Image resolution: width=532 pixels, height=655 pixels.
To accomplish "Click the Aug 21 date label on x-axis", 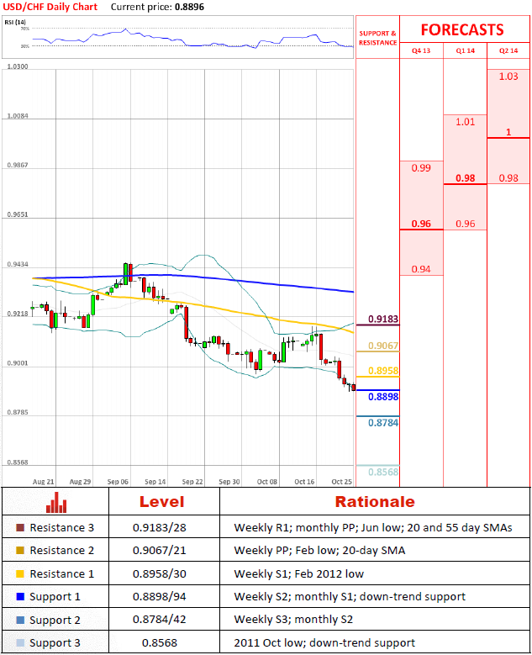I will (44, 482).
